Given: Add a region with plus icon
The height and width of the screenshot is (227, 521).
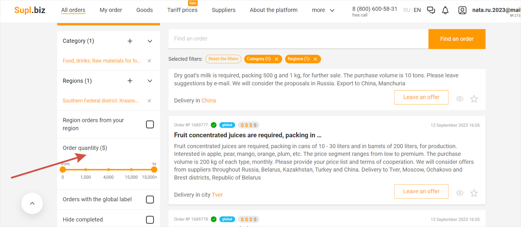Looking at the screenshot, I should [x=130, y=81].
